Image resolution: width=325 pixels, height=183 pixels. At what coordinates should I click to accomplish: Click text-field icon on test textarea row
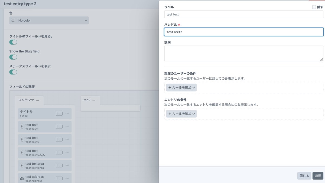click(22, 165)
